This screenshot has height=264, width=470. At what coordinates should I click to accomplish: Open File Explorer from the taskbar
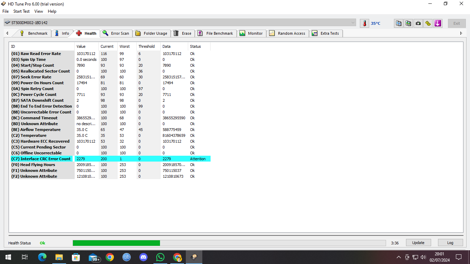point(59,257)
